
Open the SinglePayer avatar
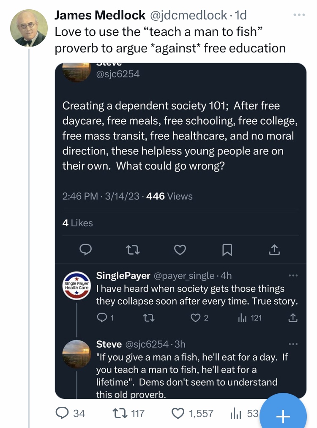click(77, 285)
